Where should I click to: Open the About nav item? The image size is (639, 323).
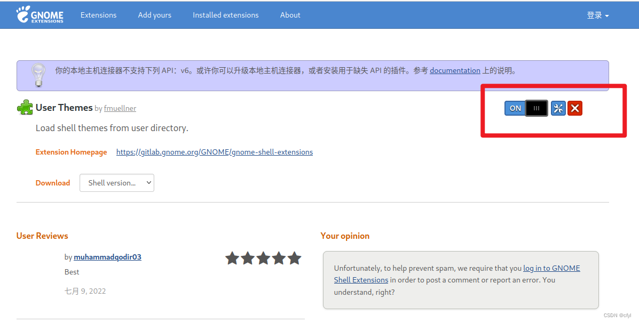click(290, 15)
